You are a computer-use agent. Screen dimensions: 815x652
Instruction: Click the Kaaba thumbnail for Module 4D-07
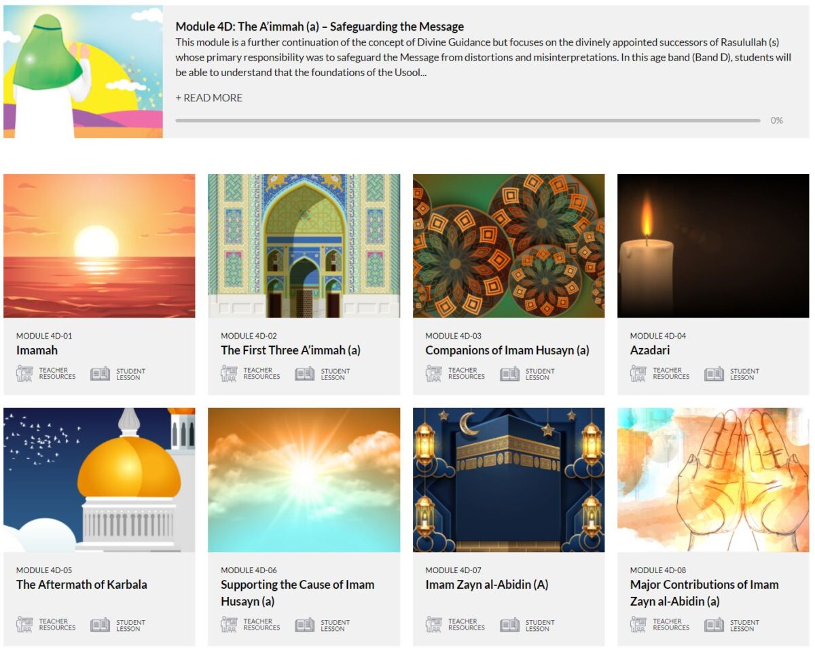[509, 480]
